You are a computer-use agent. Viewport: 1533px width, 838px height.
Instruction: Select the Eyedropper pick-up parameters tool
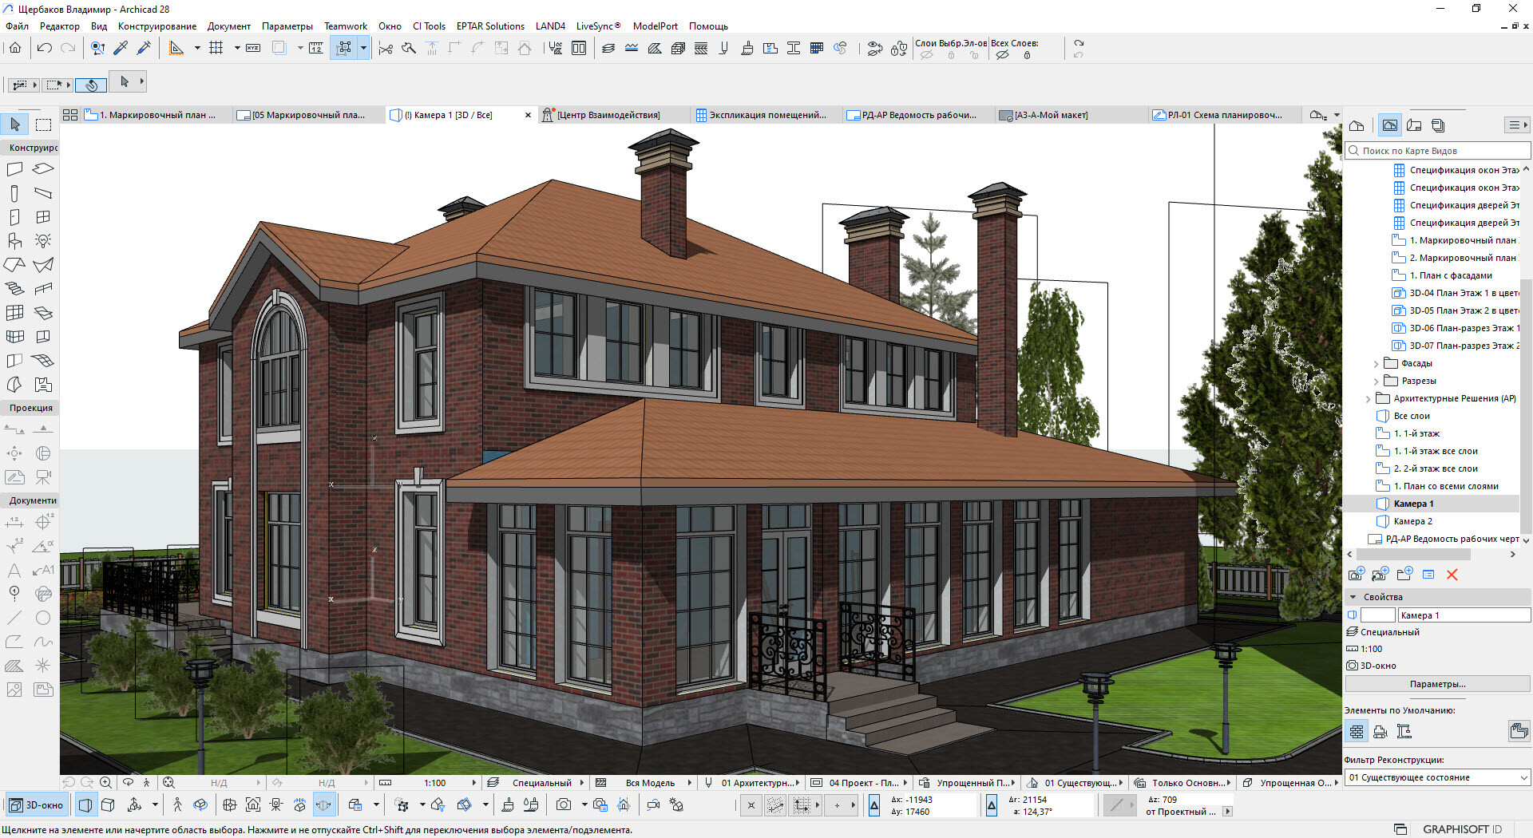(x=121, y=49)
